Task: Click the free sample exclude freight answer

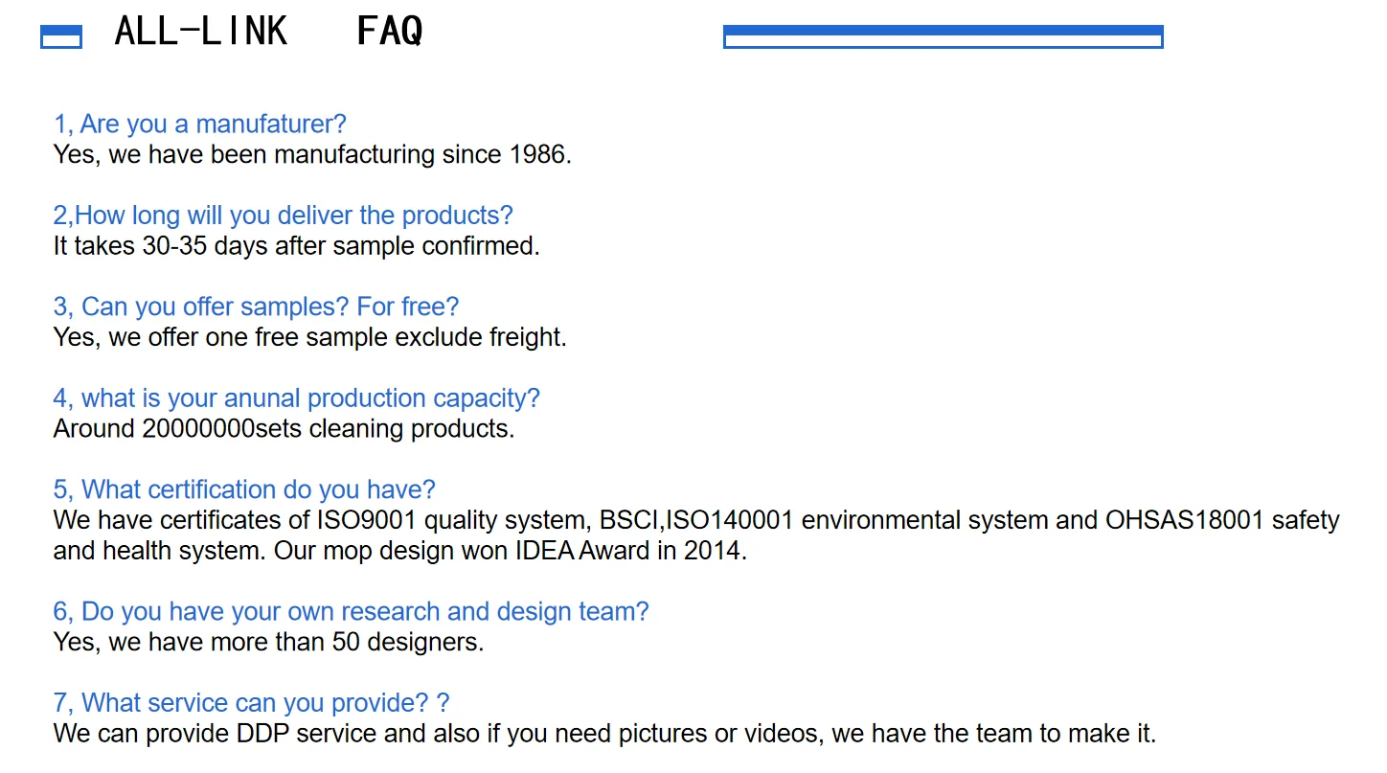Action: [x=309, y=337]
